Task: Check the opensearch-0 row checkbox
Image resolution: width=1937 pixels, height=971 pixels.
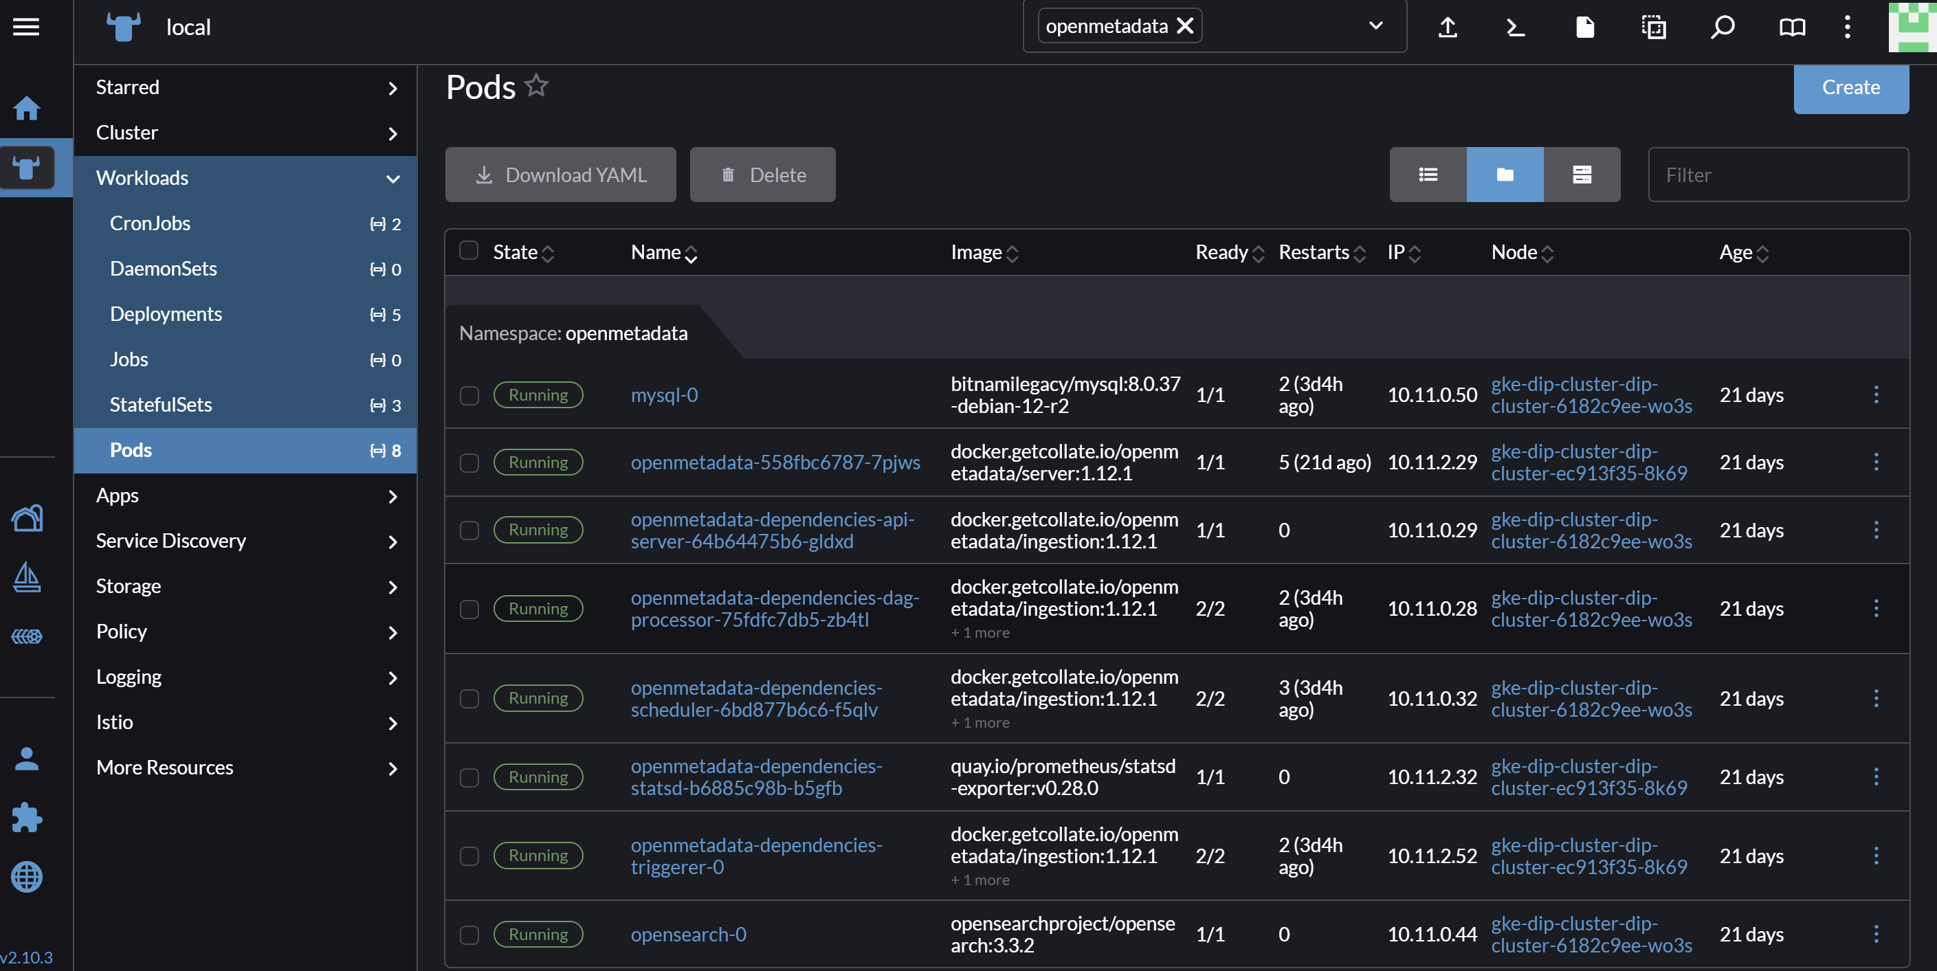Action: pos(469,934)
